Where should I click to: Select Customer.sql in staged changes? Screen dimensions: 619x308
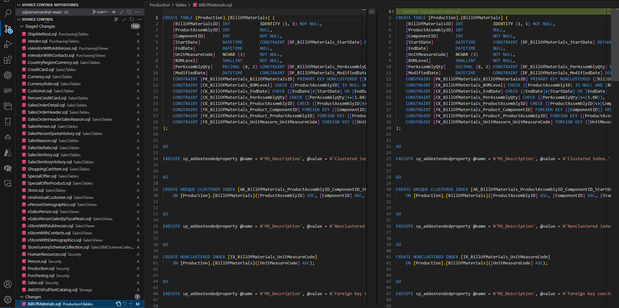(40, 91)
